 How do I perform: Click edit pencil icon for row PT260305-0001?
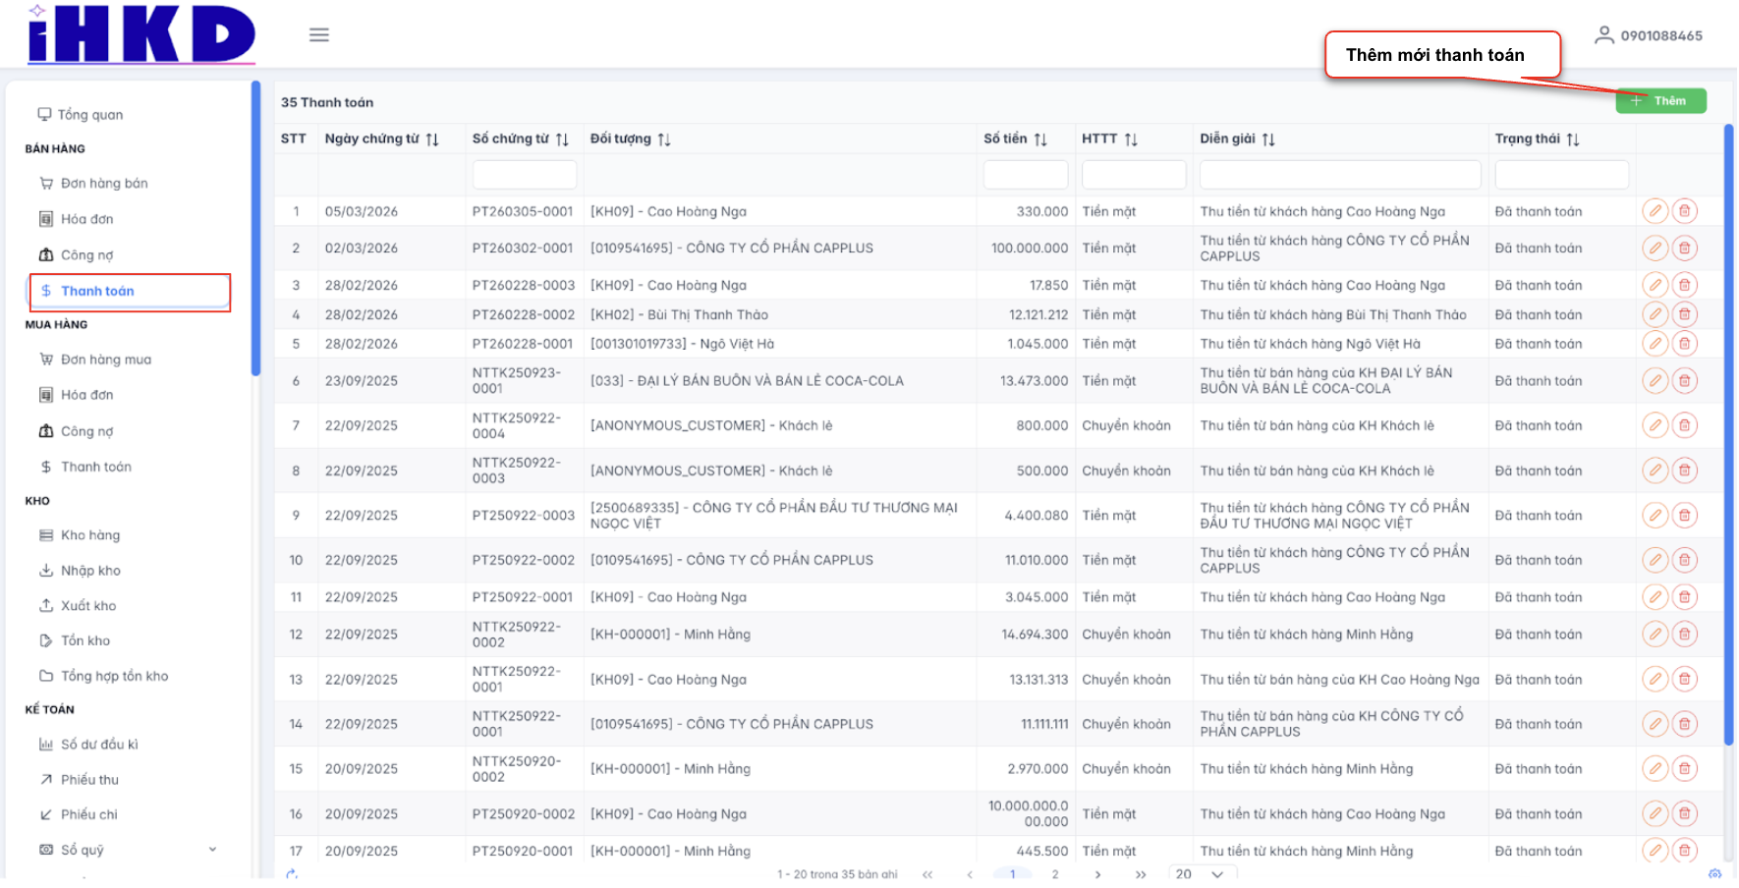pyautogui.click(x=1655, y=211)
